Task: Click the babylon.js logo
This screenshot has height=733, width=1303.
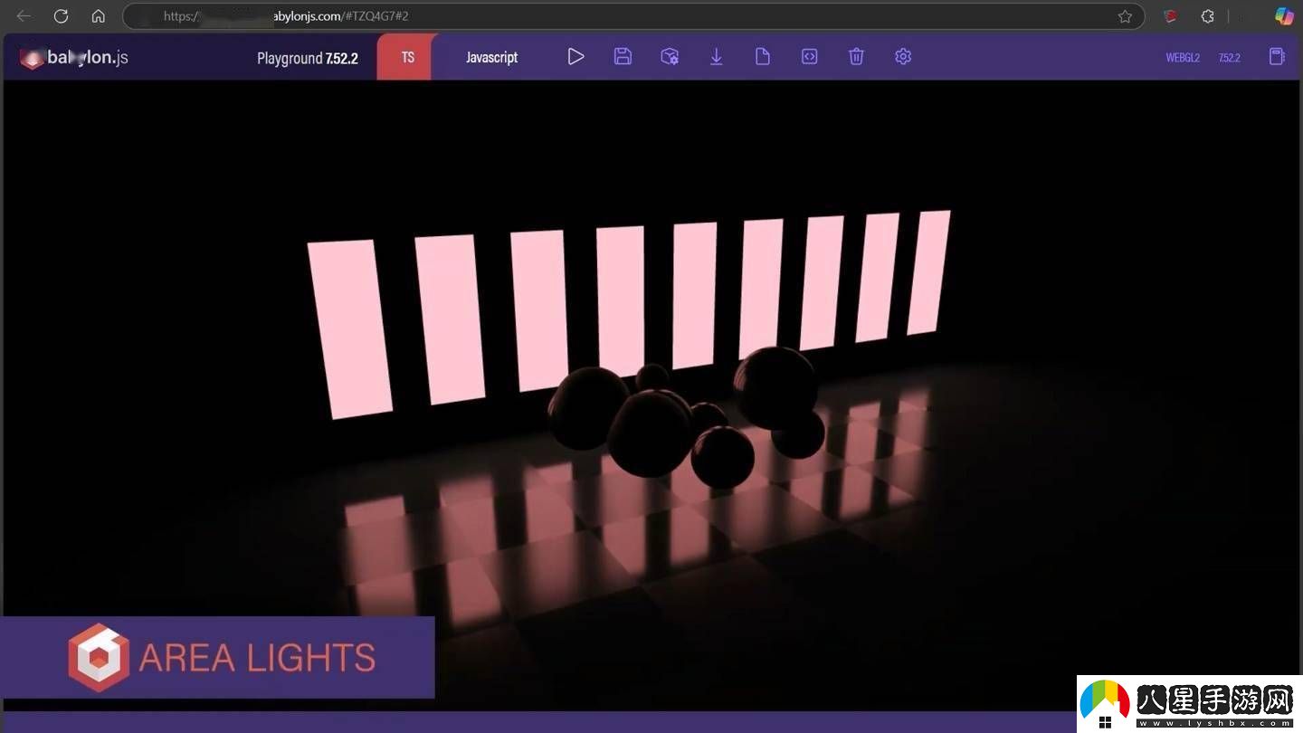Action: tap(74, 58)
